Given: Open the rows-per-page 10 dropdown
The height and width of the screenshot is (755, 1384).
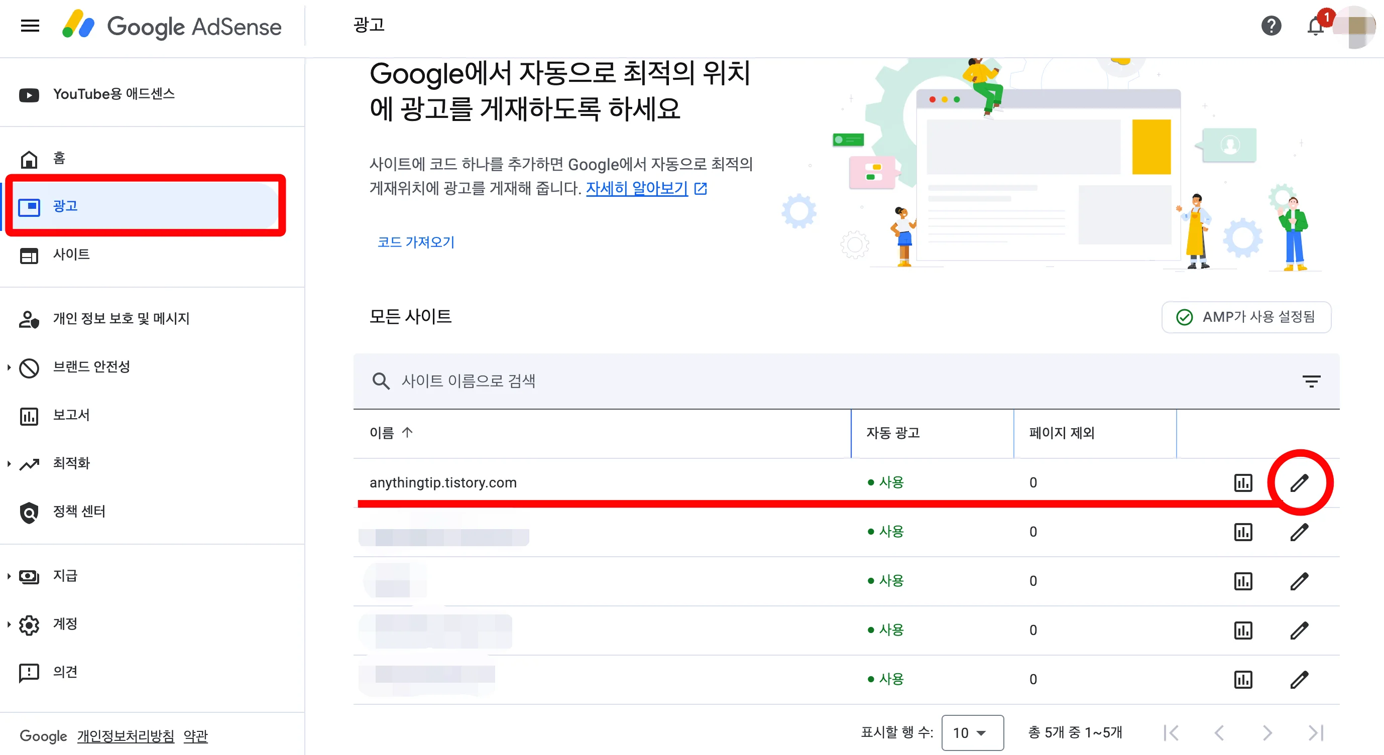Looking at the screenshot, I should 972,732.
